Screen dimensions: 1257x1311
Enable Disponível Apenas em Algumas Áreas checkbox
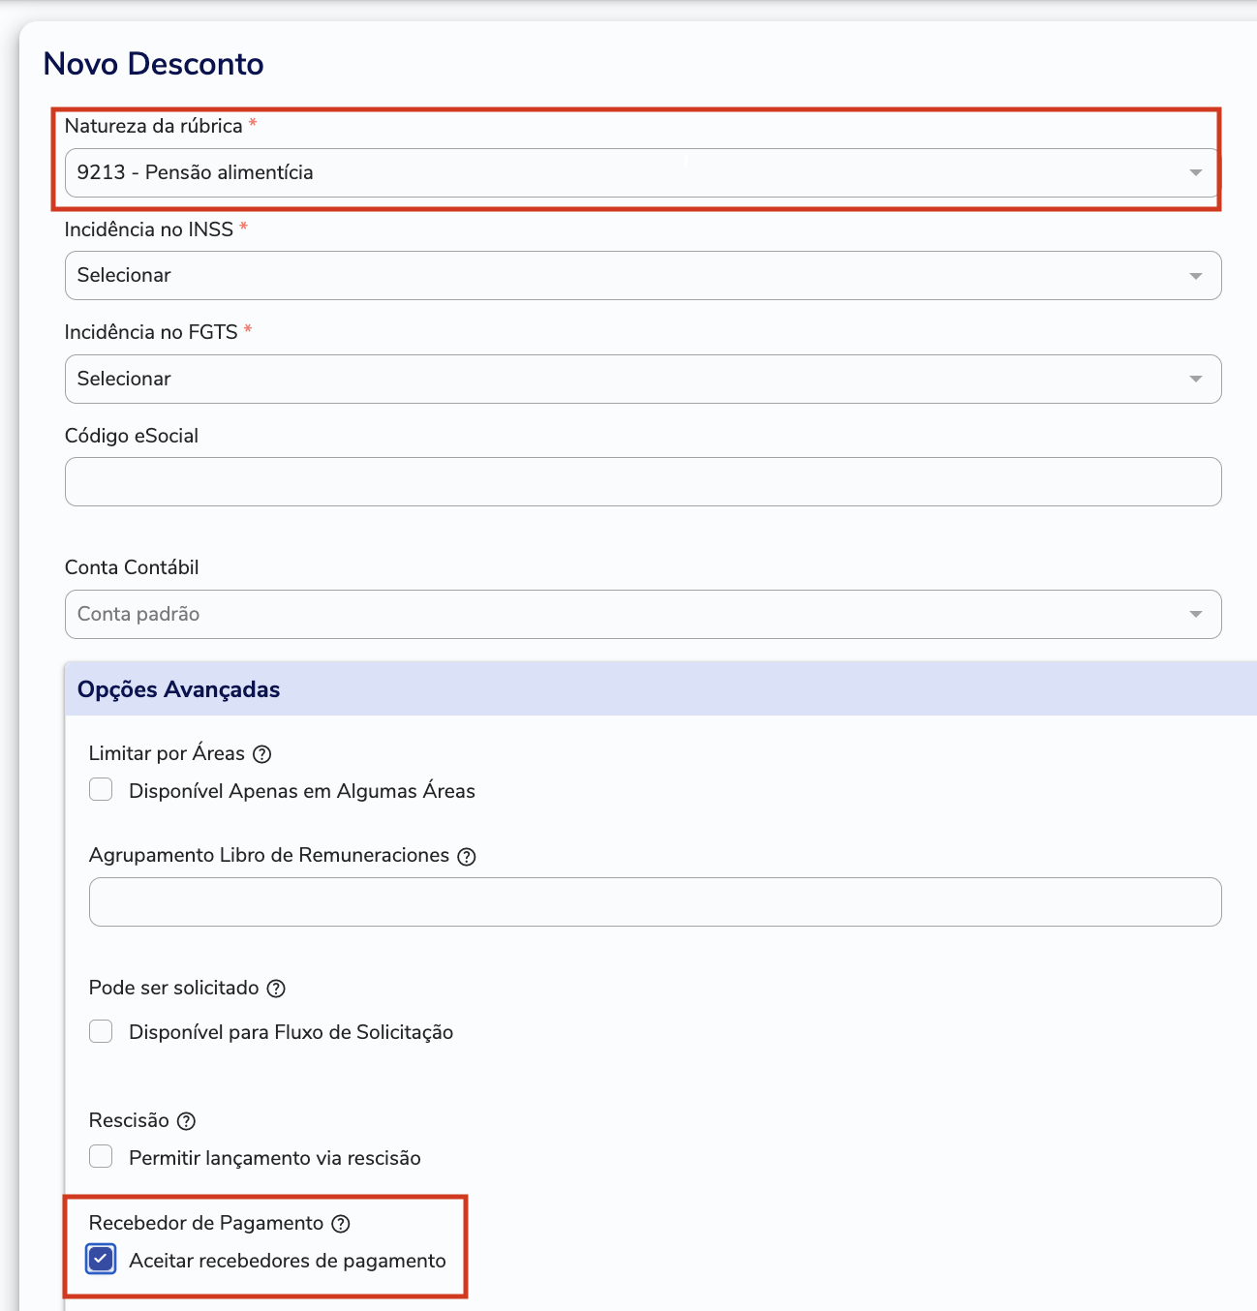pos(101,790)
